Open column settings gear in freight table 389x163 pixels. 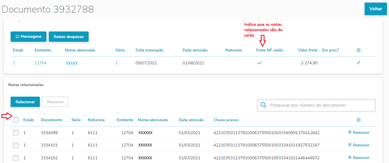358,50
